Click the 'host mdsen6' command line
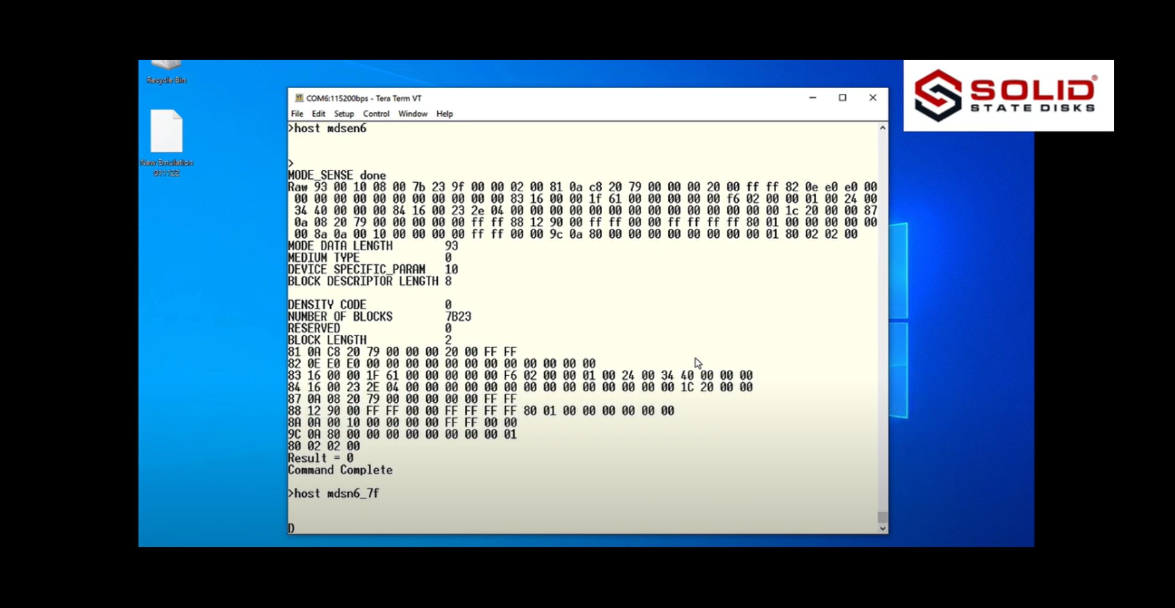Image resolution: width=1175 pixels, height=608 pixels. coord(327,129)
